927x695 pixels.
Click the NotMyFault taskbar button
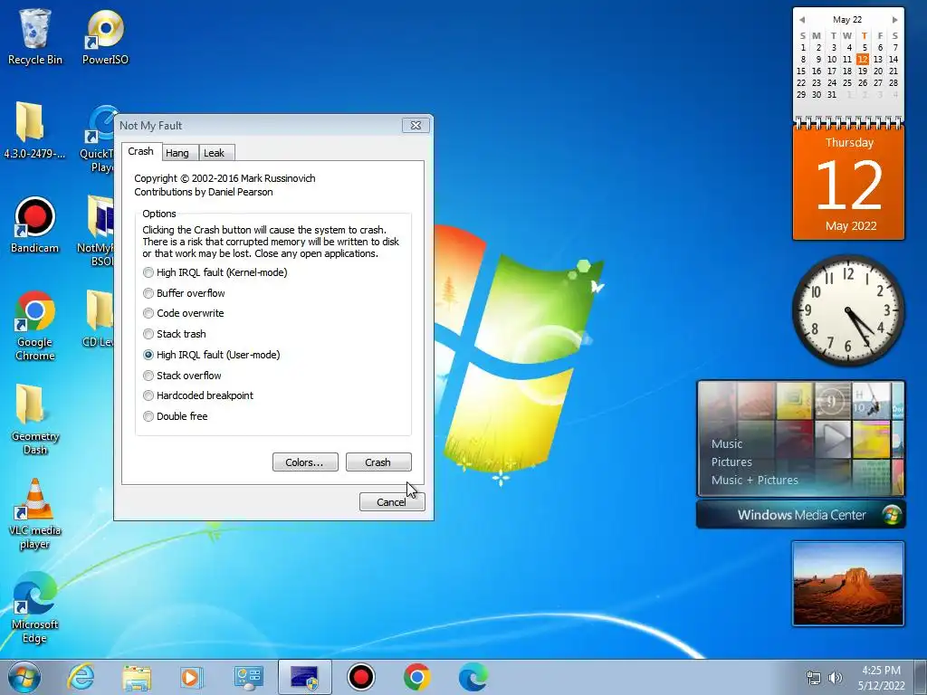(305, 677)
